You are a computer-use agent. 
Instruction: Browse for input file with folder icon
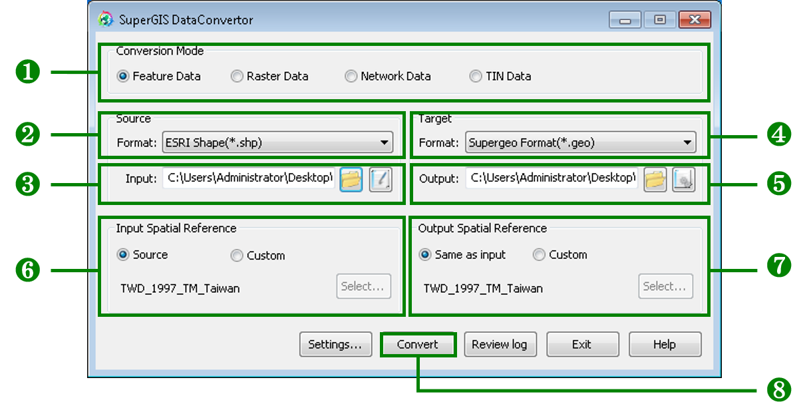coord(351,180)
